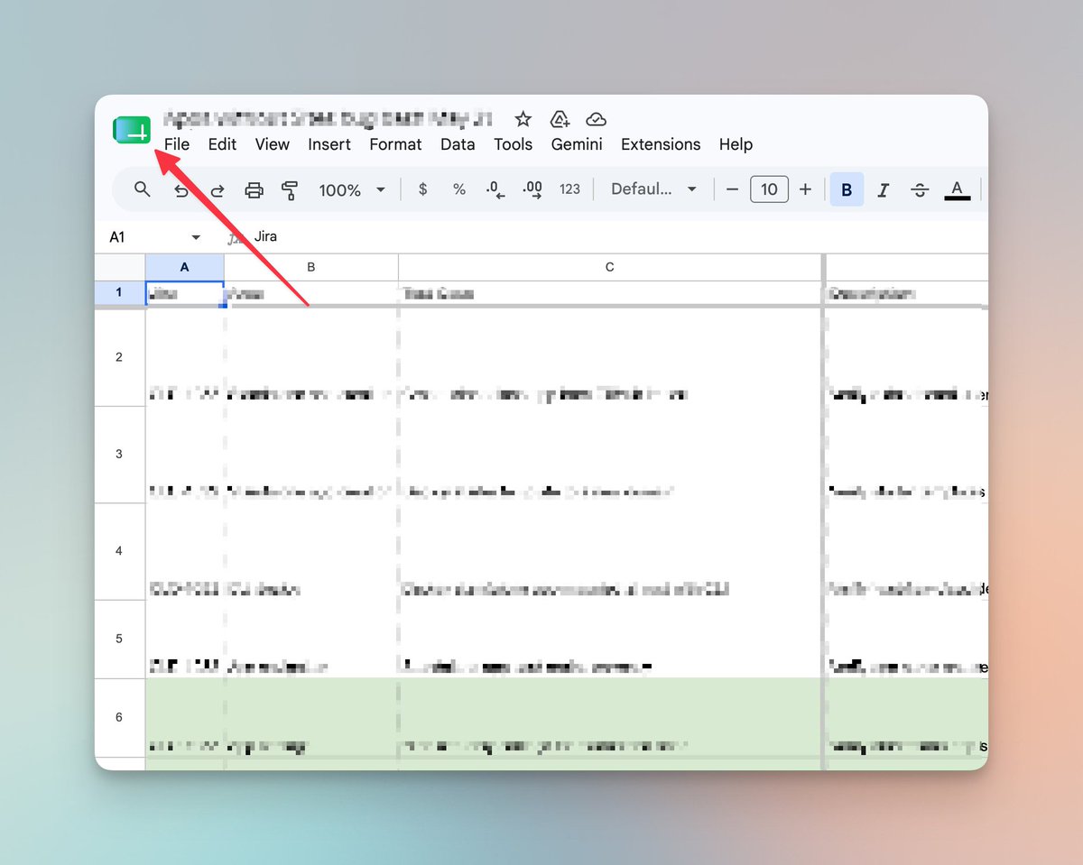Viewport: 1083px width, 865px height.
Task: Select row 1 header
Action: pos(119,293)
